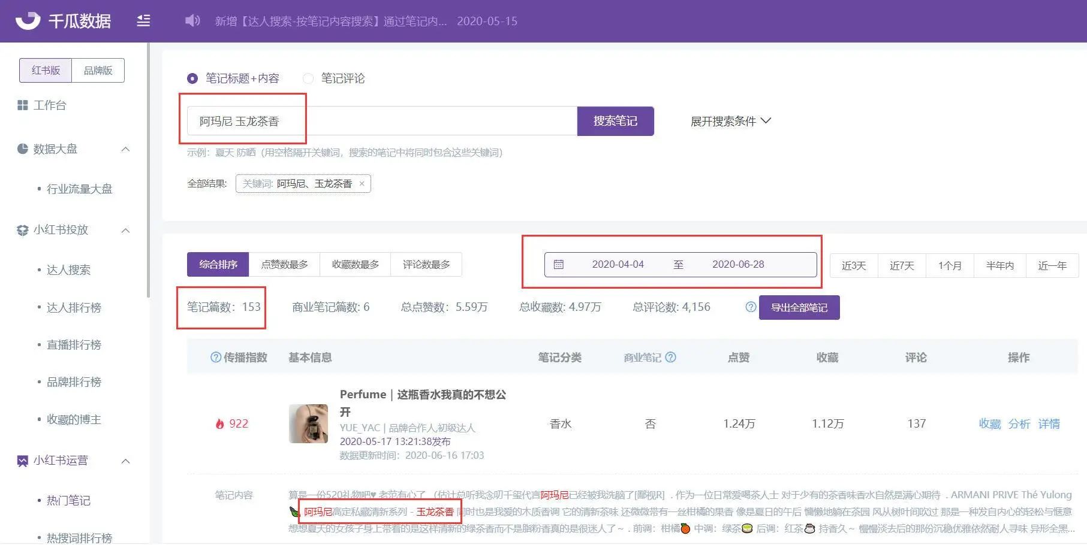Click the help icon next to 商业笔记
1087x545 pixels.
click(671, 358)
